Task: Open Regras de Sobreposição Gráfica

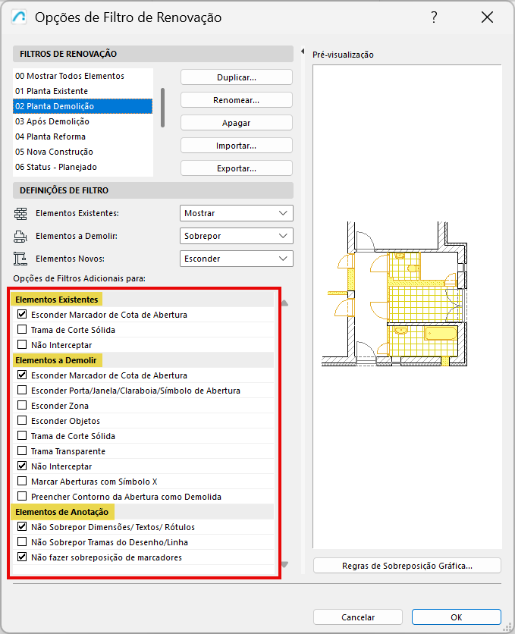Action: [x=407, y=566]
